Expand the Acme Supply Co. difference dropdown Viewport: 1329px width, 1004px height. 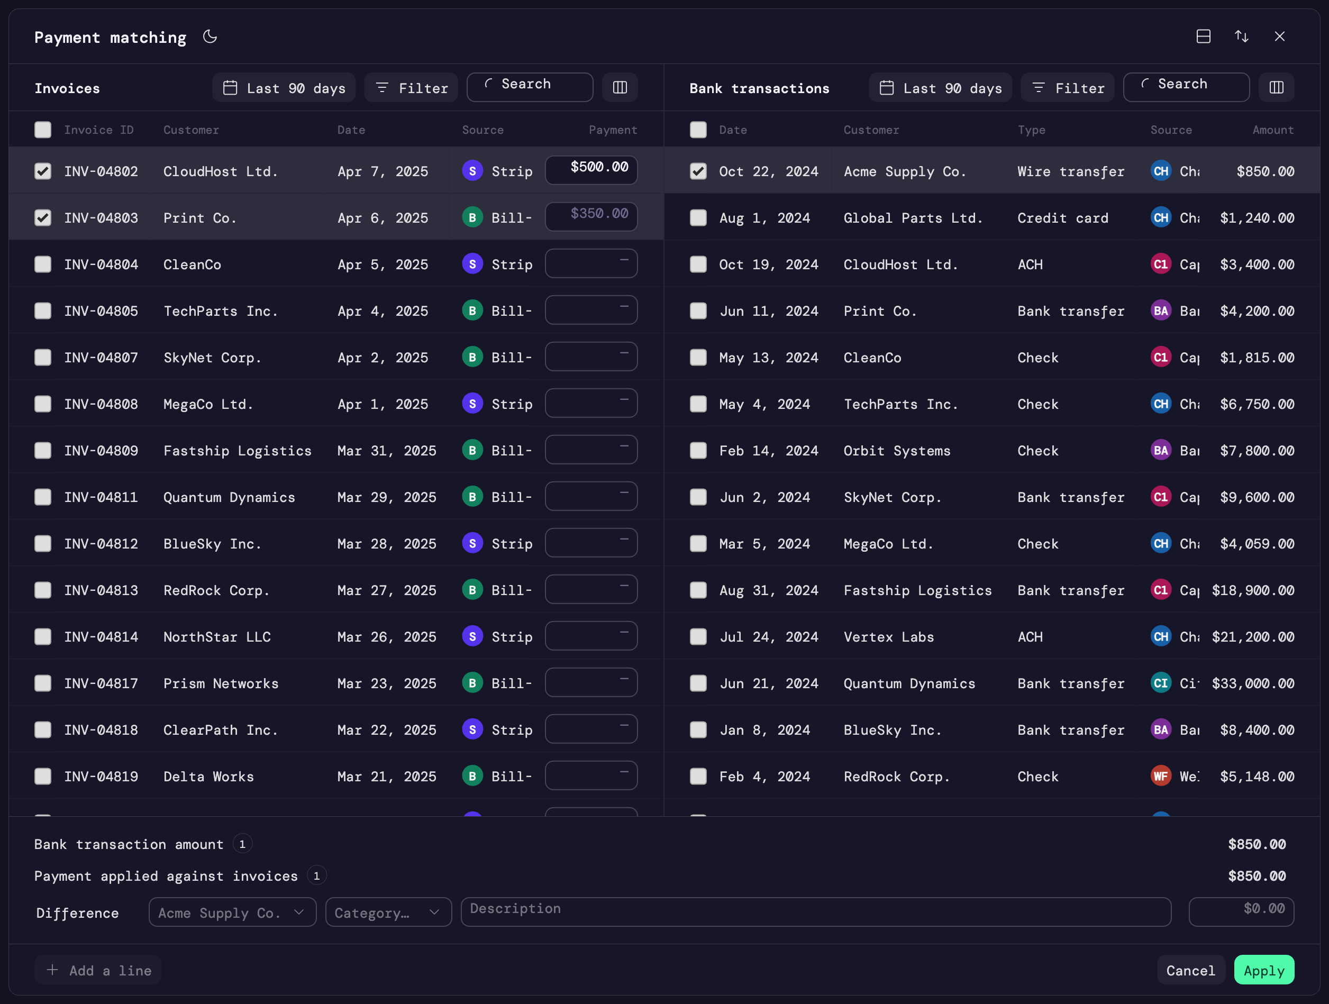click(232, 912)
